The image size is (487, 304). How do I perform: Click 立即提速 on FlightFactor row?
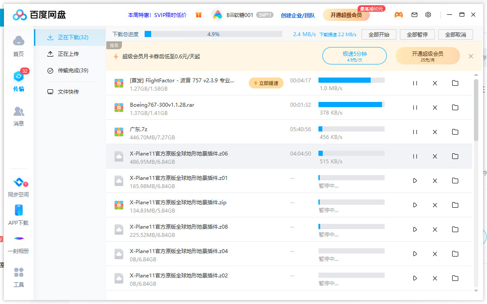266,83
